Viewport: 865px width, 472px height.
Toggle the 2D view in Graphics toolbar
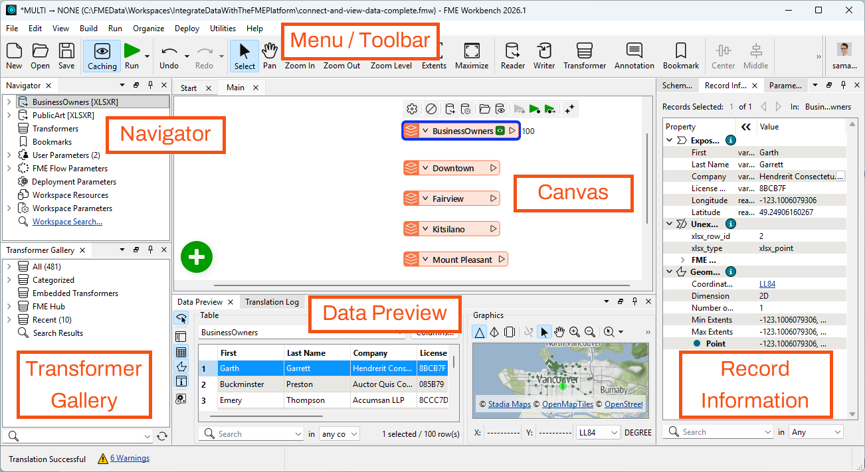click(x=479, y=332)
